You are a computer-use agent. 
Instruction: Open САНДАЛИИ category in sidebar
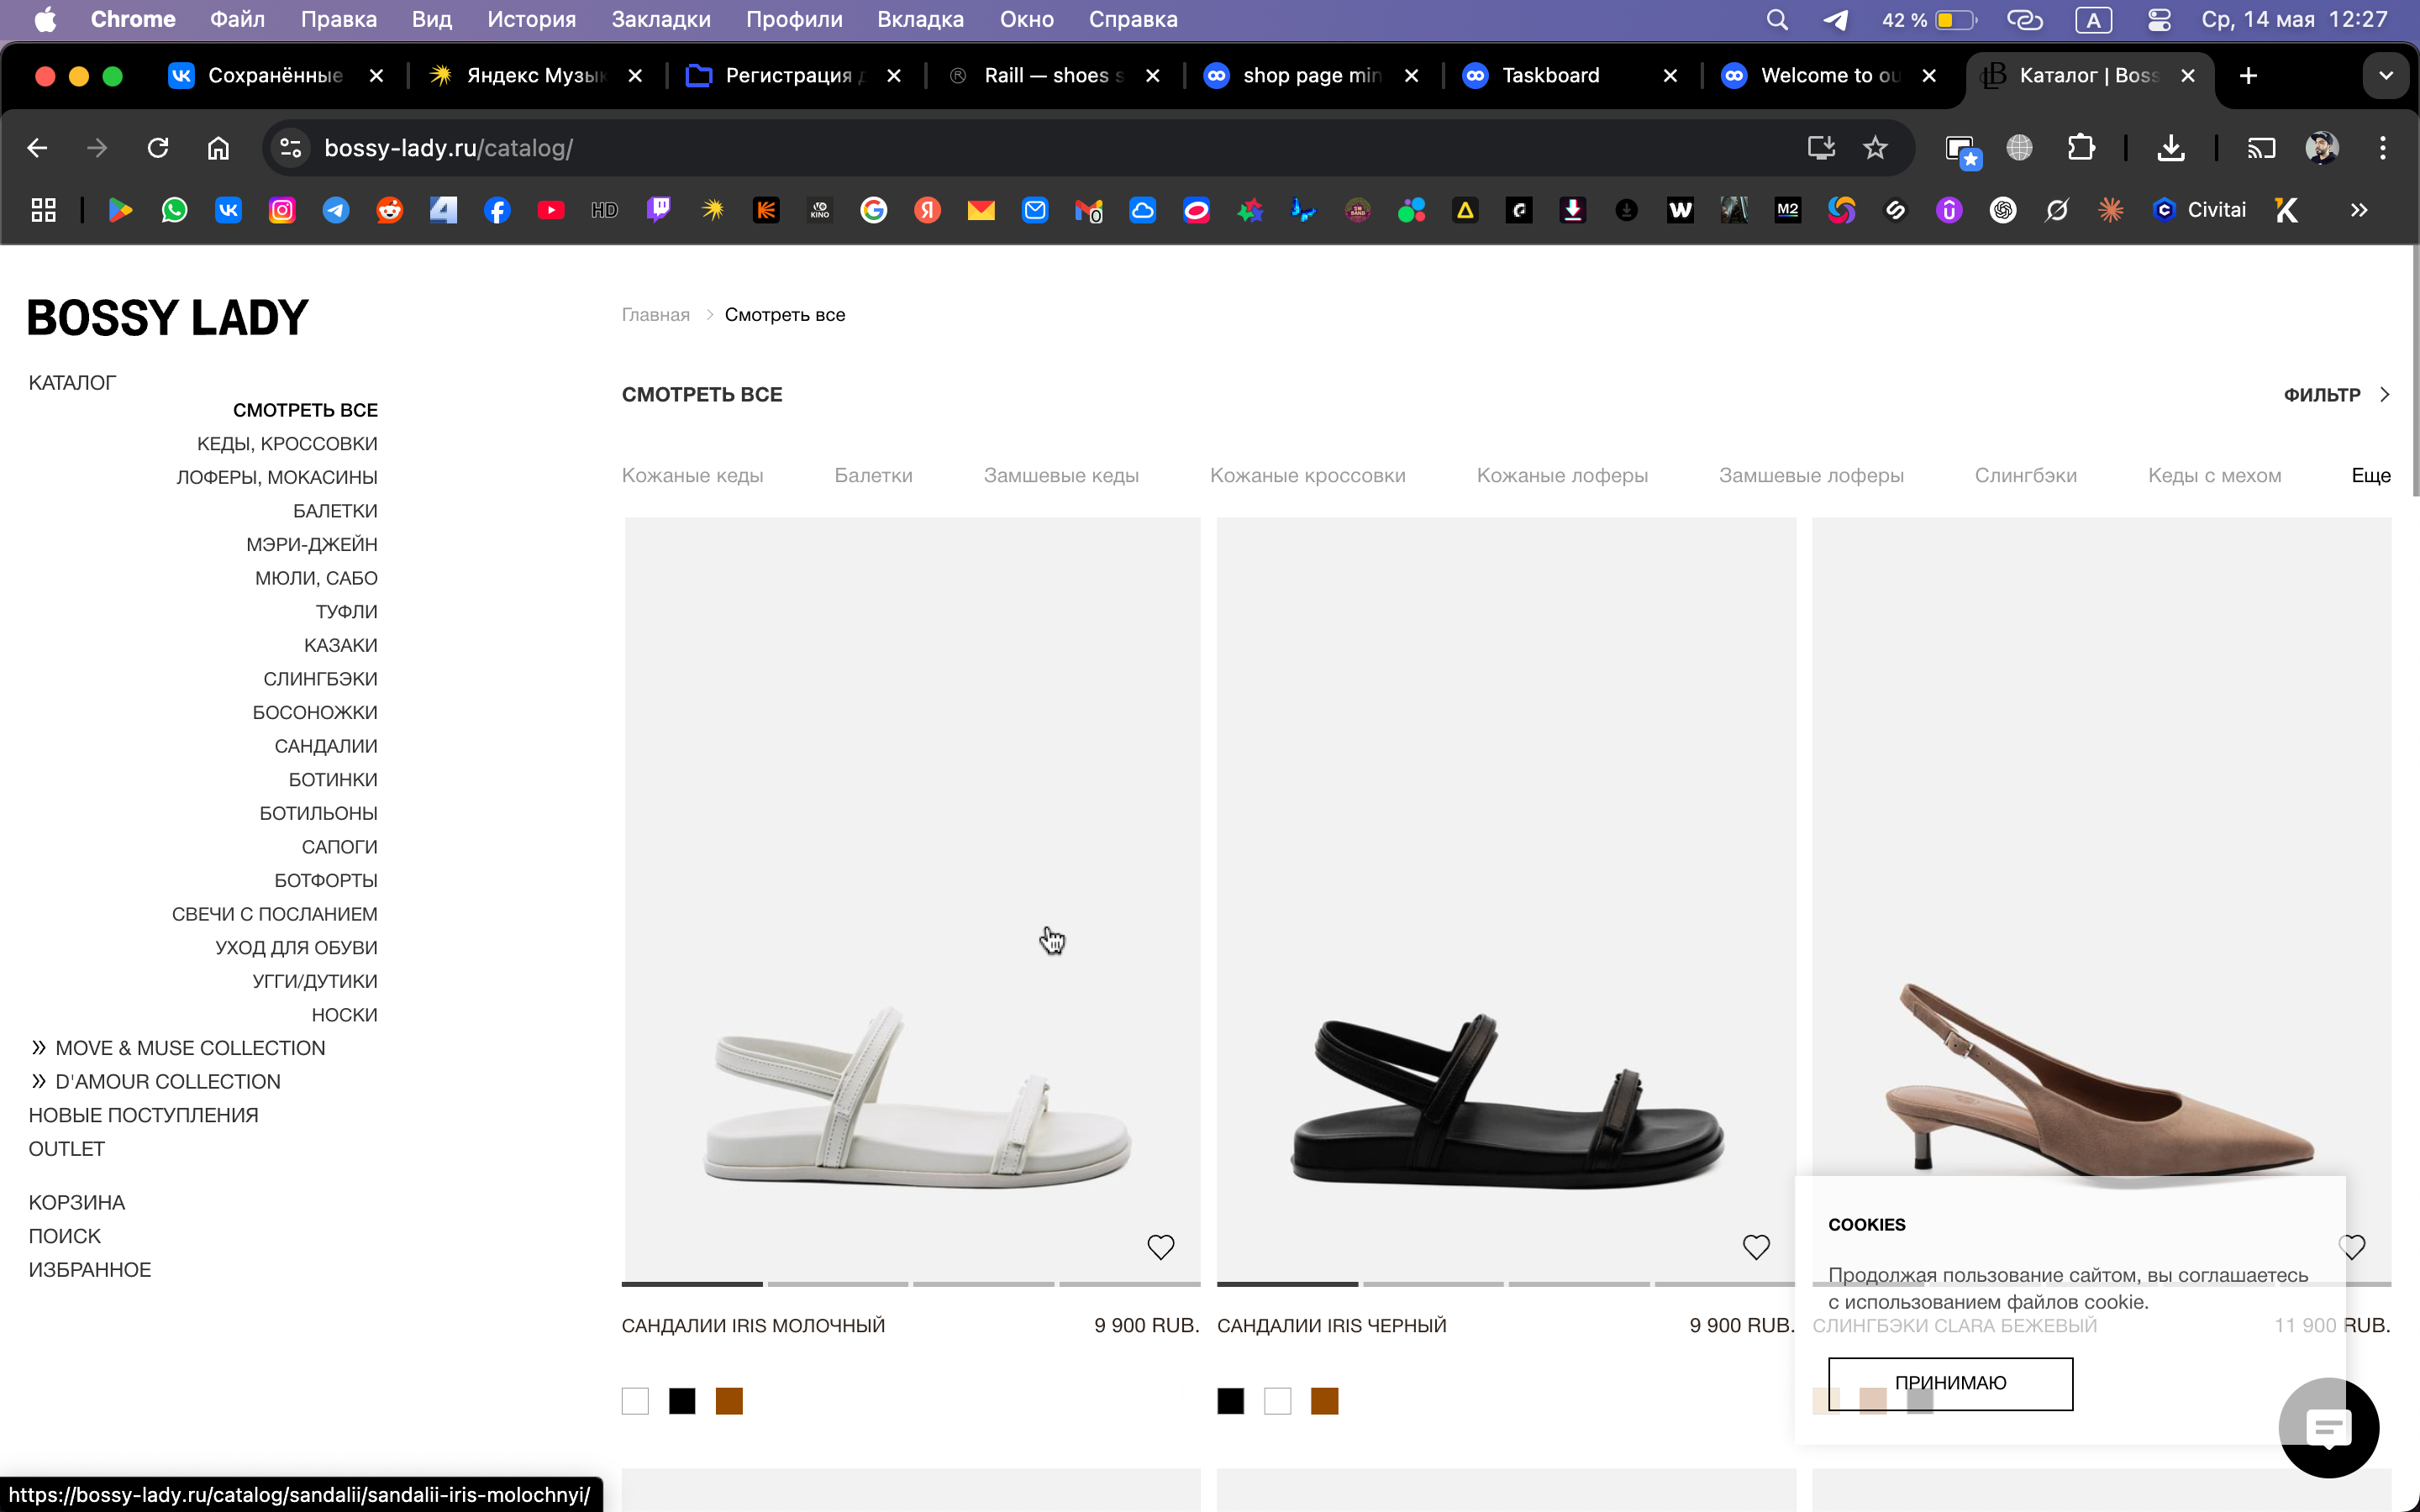tap(326, 746)
